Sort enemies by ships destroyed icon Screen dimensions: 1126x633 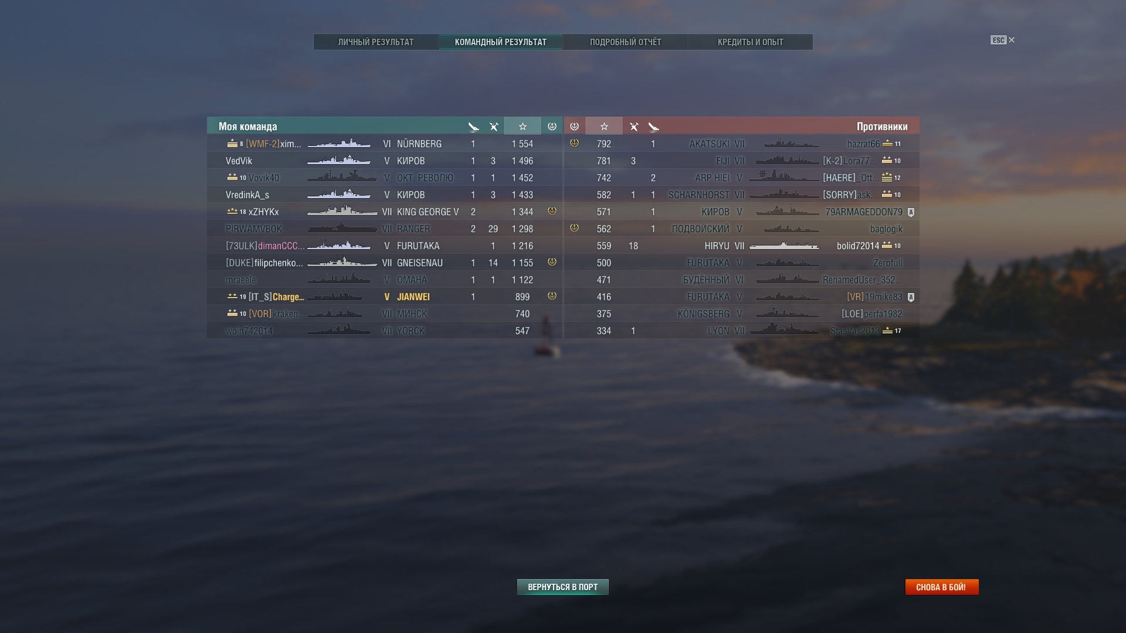tap(654, 127)
